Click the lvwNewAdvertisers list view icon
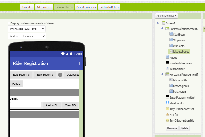205x137 pixels. [x=167, y=63]
